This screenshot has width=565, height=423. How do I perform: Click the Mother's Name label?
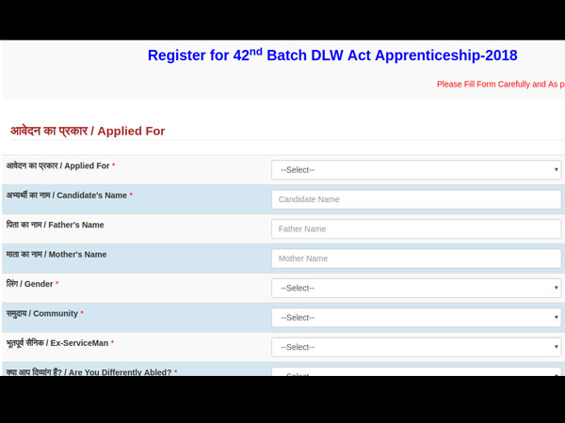(56, 255)
